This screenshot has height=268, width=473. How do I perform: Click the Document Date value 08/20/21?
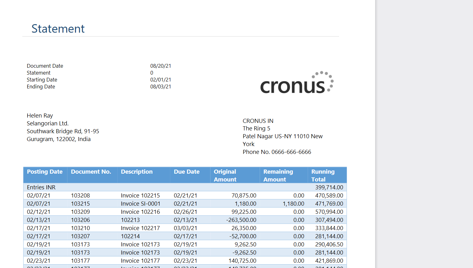161,66
